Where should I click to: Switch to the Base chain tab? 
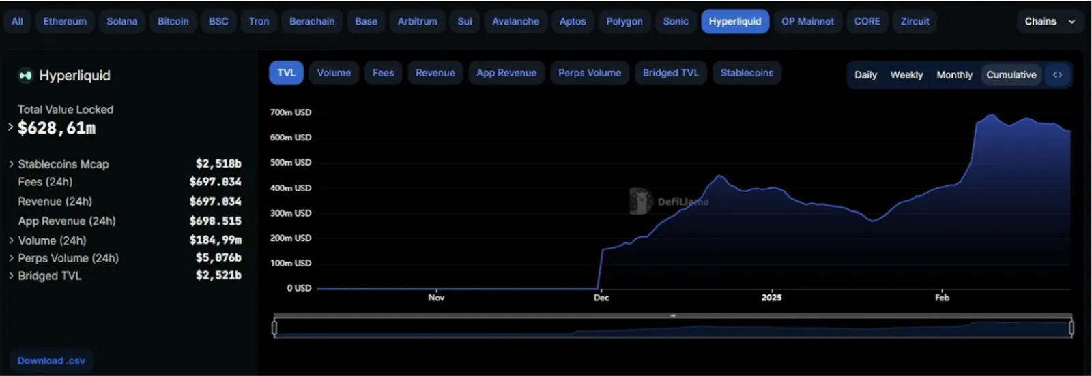(366, 22)
